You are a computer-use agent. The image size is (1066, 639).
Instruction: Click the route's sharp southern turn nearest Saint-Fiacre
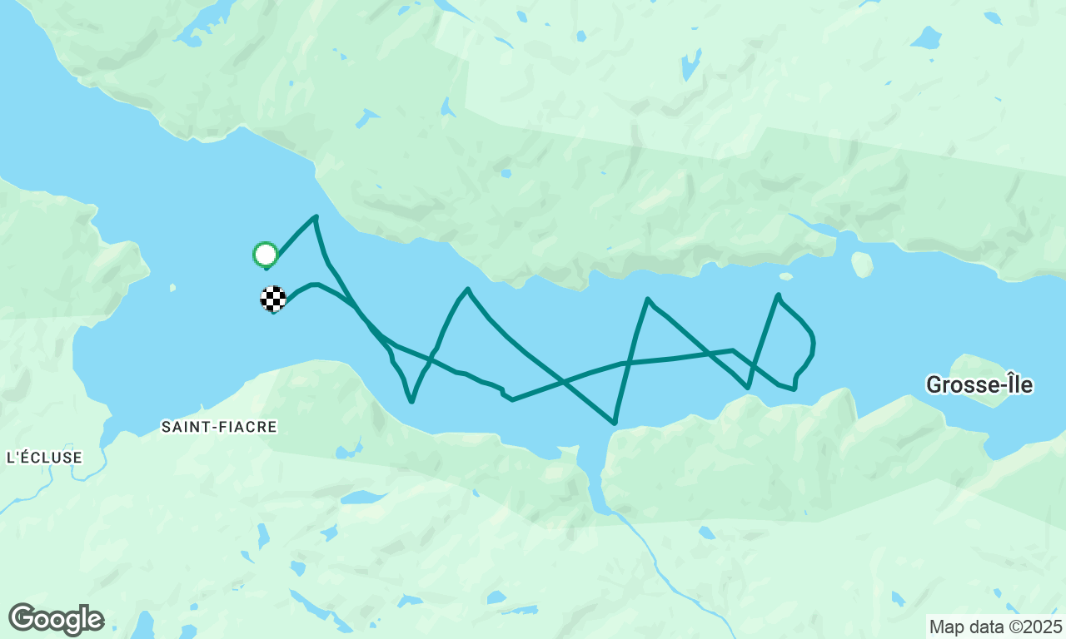point(411,401)
